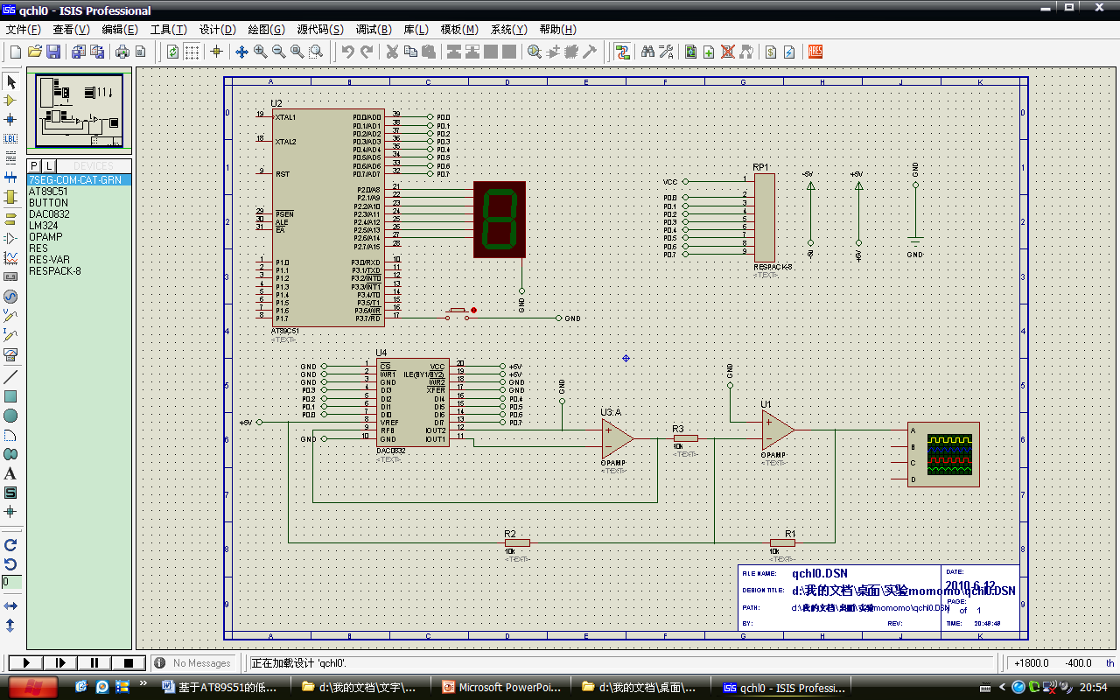
Task: Switch to text script mode
Action: pos(11,157)
